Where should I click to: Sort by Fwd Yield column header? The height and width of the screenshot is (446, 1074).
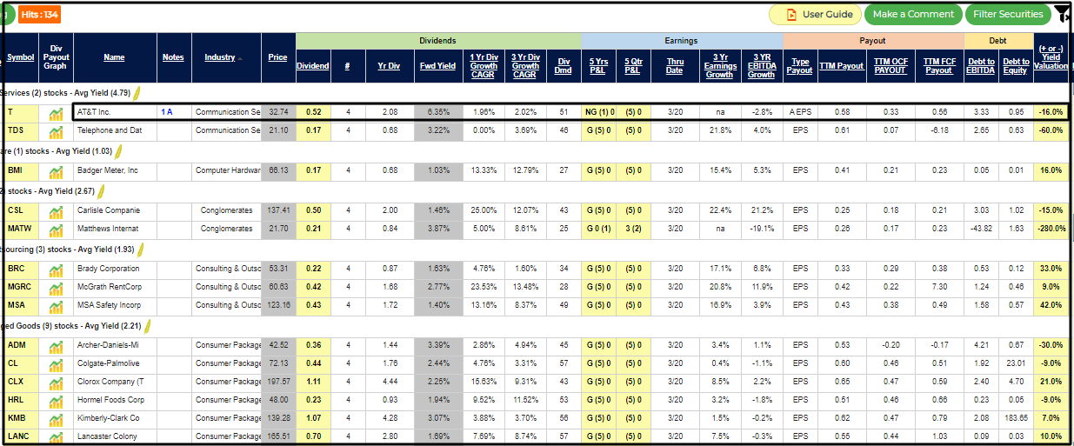pos(437,66)
